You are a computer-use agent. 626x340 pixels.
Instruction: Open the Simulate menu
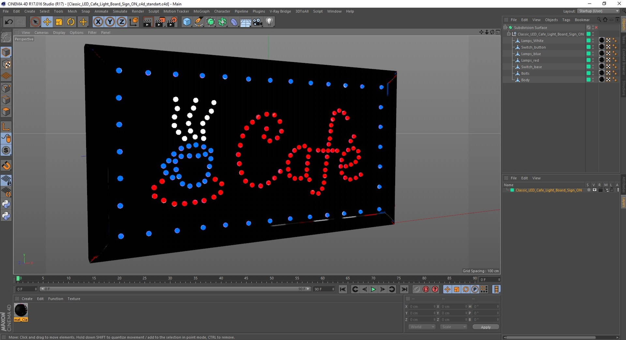(x=120, y=11)
